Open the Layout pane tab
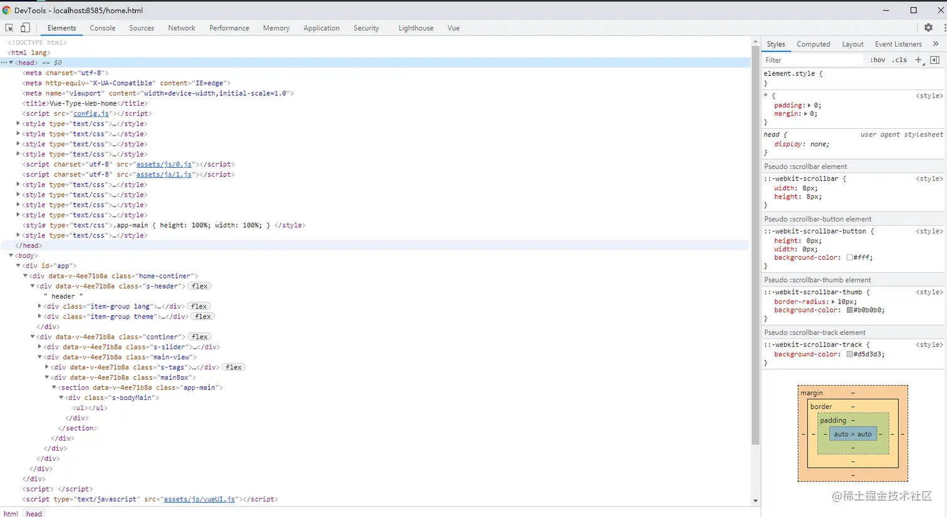This screenshot has width=947, height=517. 852,44
